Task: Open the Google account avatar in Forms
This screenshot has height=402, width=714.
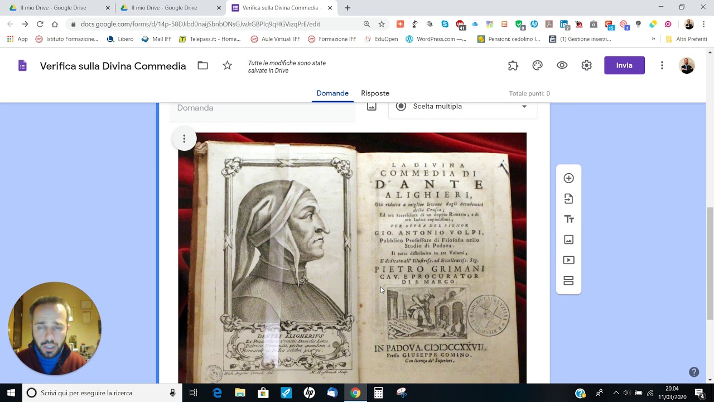Action: [x=687, y=65]
